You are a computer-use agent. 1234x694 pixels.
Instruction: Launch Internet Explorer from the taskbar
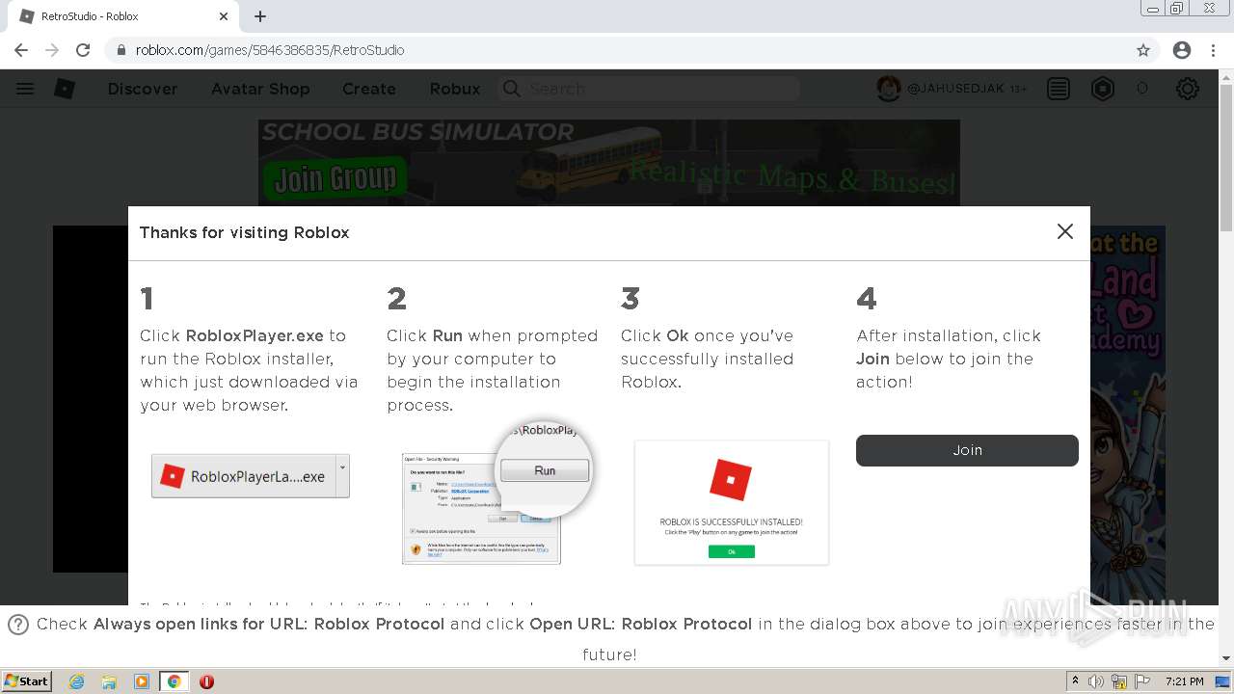77,681
